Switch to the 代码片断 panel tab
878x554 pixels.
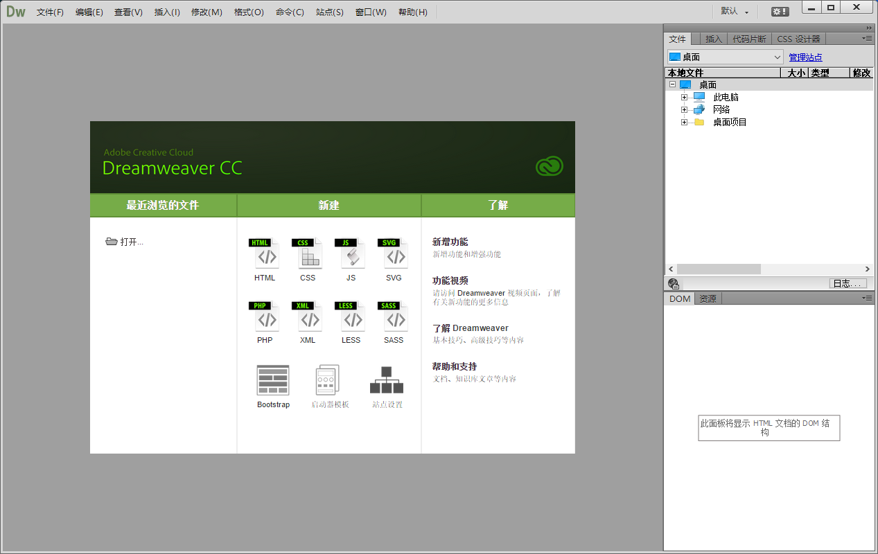(x=749, y=39)
